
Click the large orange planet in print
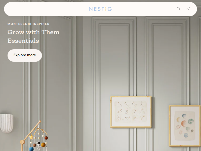184,123
